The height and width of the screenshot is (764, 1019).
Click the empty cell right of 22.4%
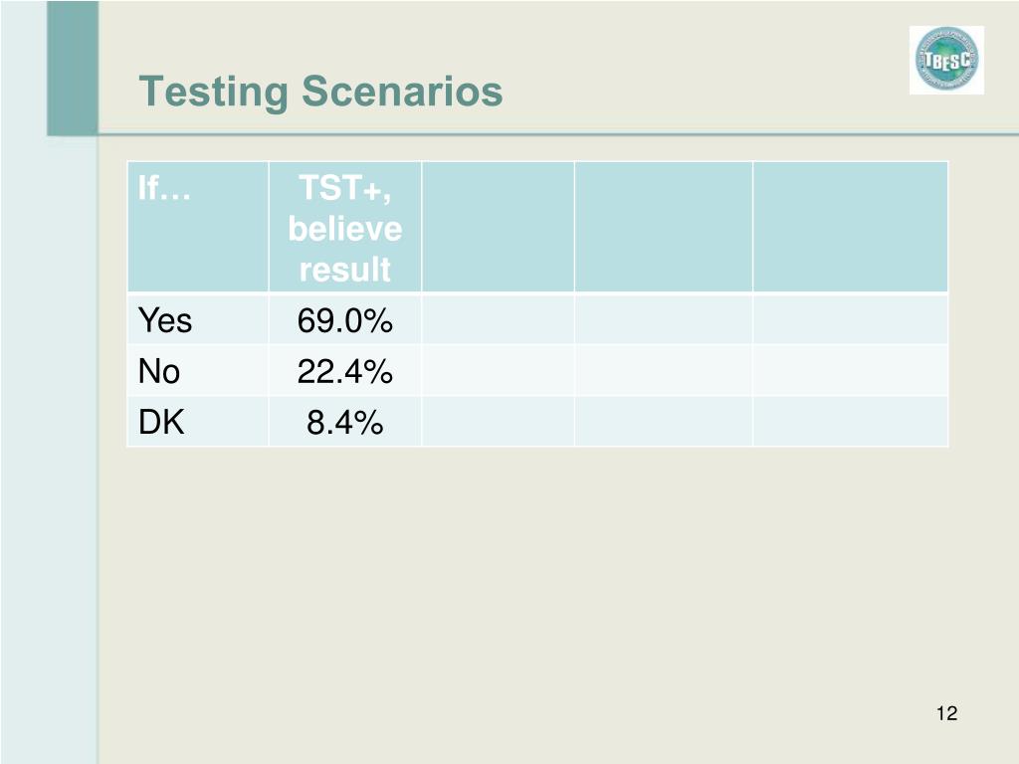click(499, 371)
